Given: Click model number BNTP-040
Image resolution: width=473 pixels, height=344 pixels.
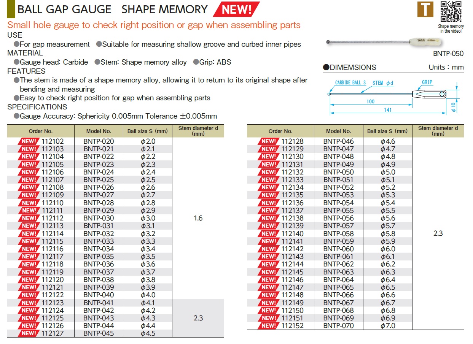Looking at the screenshot, I should point(99,295).
